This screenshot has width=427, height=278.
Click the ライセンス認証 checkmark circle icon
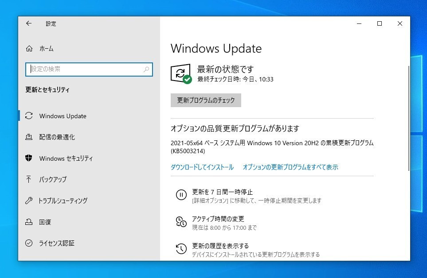click(x=29, y=243)
